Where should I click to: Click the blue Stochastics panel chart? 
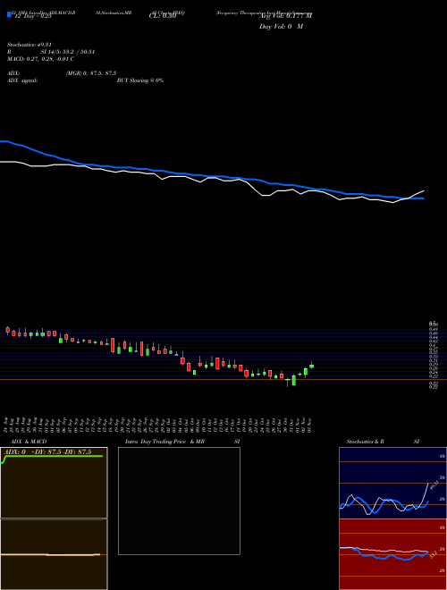[x=392, y=483]
